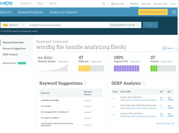Select Keyword Suggestions in sidebar
Viewport: 179px width, 133px height.
tap(14, 49)
